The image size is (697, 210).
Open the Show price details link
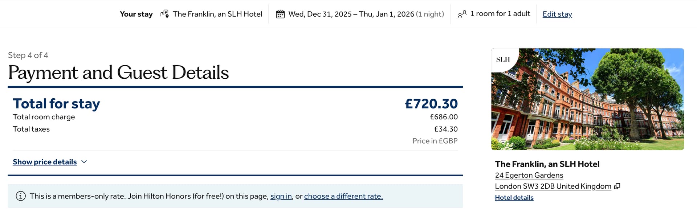[x=45, y=162]
